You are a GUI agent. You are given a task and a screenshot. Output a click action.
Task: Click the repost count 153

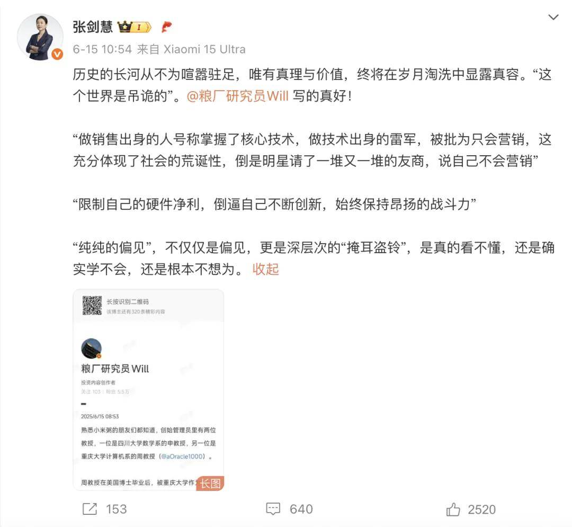[x=116, y=509]
